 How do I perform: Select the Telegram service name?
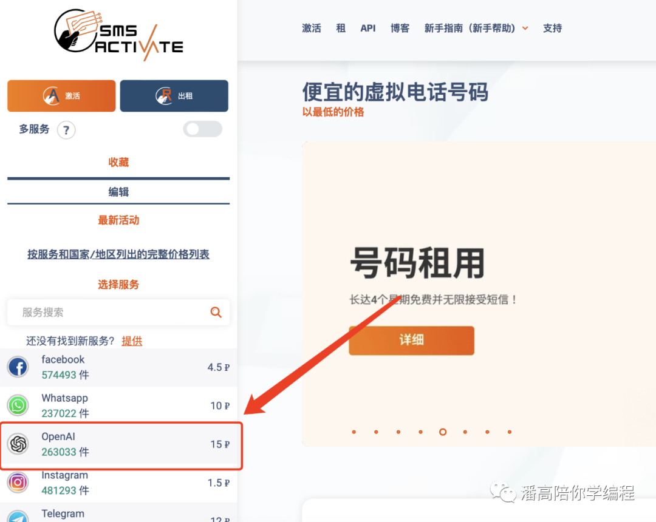click(x=63, y=514)
